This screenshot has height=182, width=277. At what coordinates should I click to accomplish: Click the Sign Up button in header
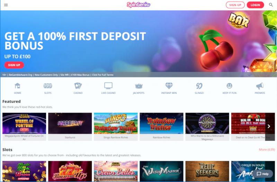(235, 5)
